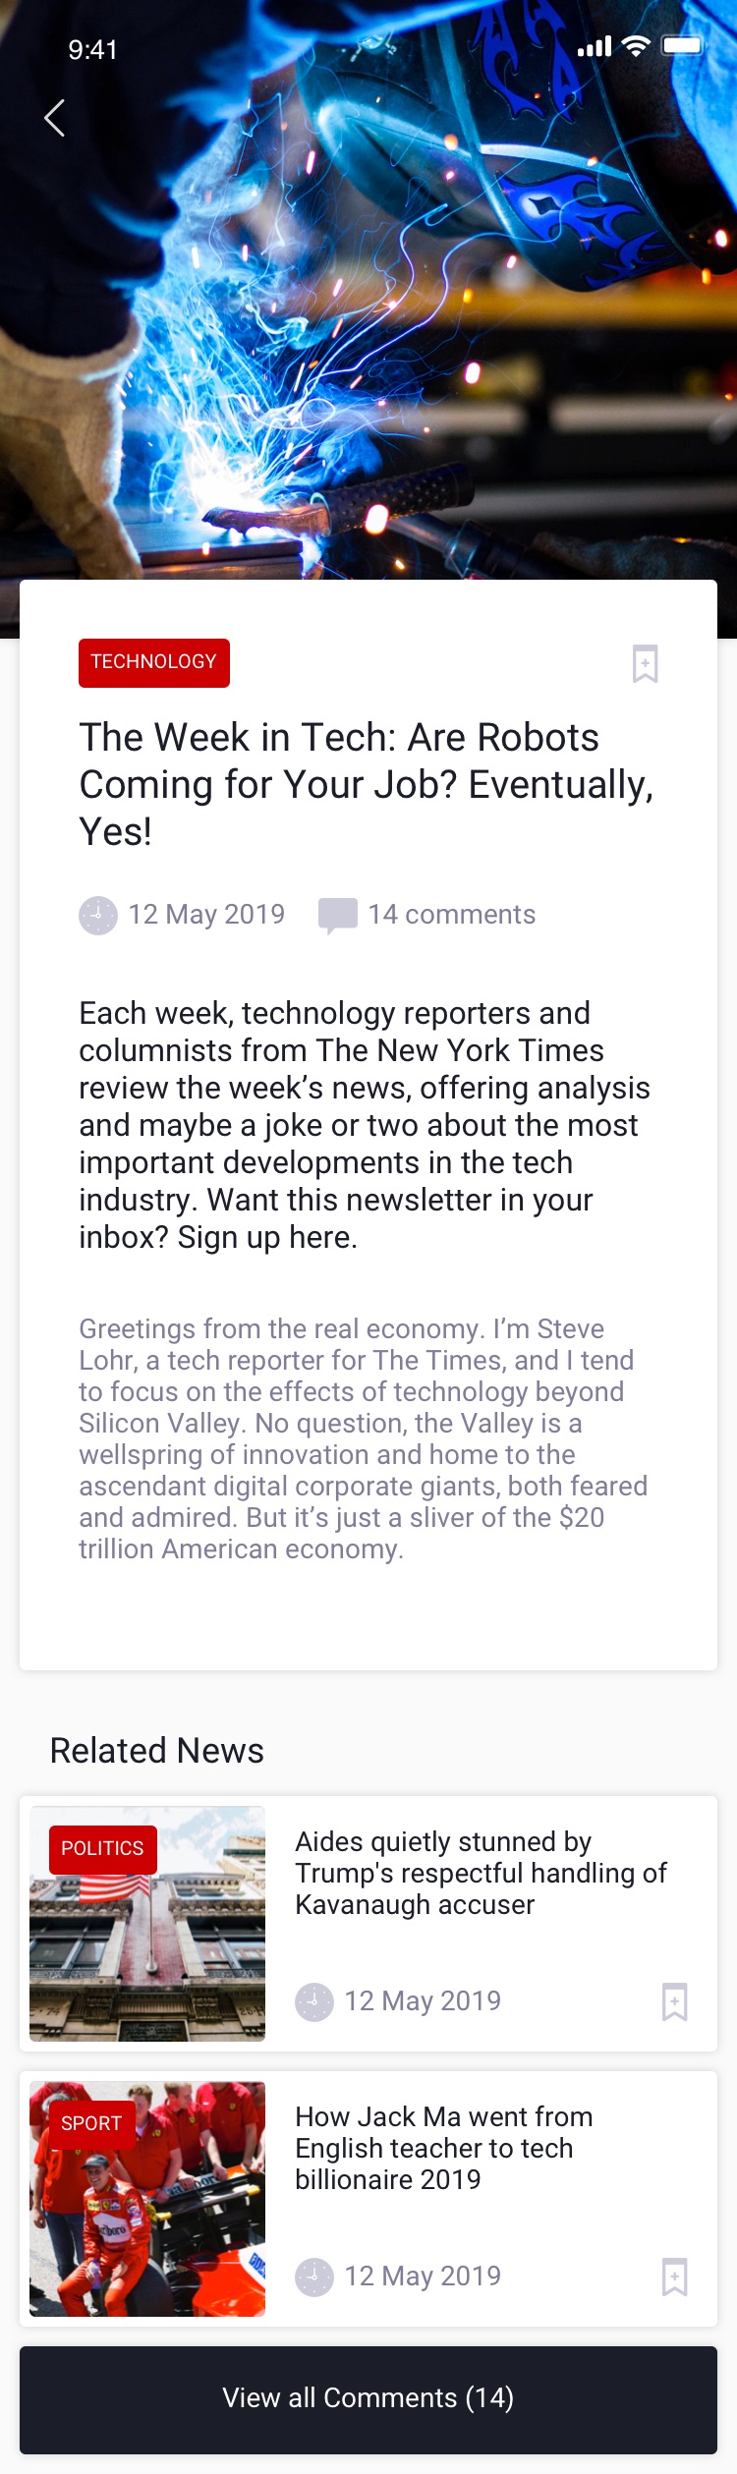
Task: Bookmark the main tech article
Action: coord(645,663)
